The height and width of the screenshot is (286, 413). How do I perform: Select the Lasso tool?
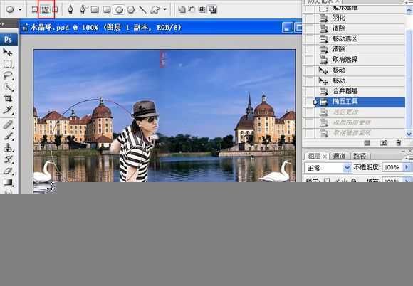point(8,76)
